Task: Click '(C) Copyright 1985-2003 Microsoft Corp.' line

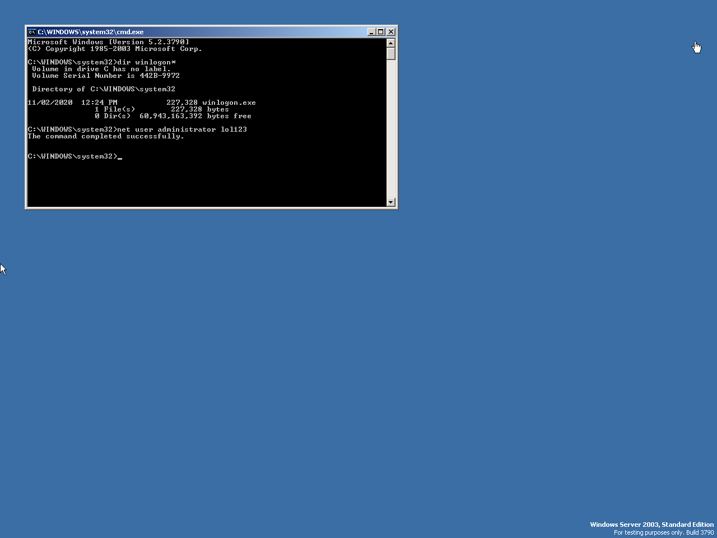Action: pos(115,49)
